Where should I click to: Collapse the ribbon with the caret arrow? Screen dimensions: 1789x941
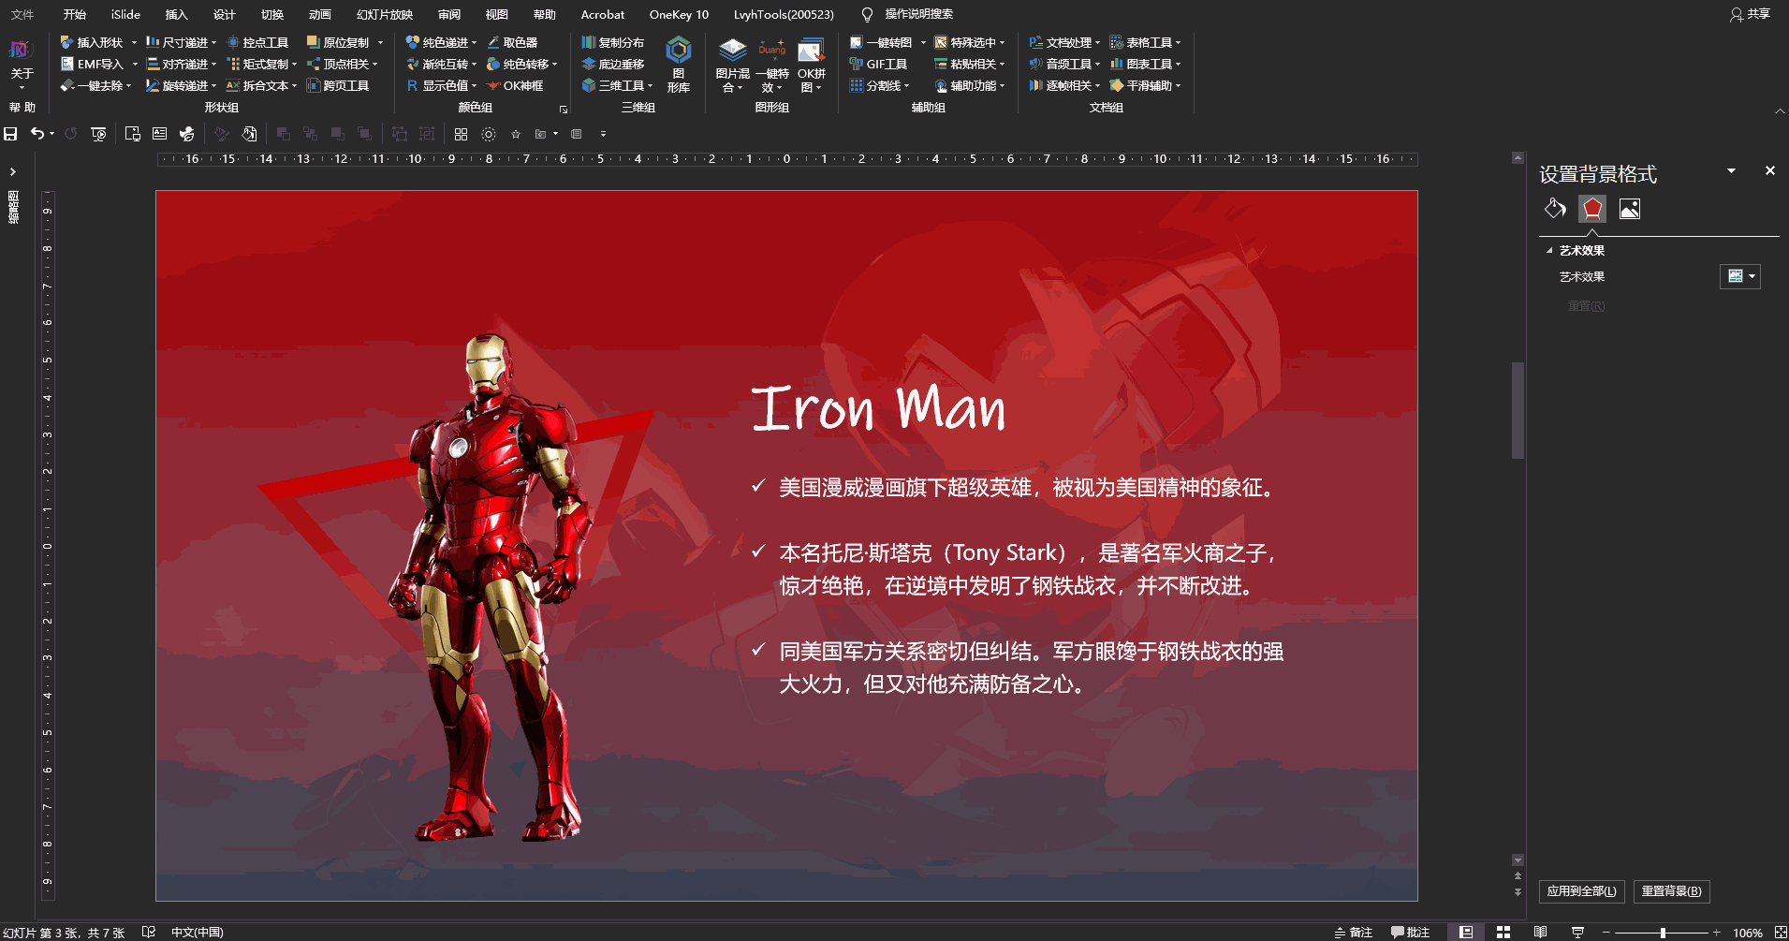click(x=1780, y=110)
